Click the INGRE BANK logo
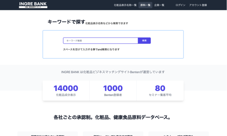Image resolution: width=227 pixels, height=136 pixels. 33,5
